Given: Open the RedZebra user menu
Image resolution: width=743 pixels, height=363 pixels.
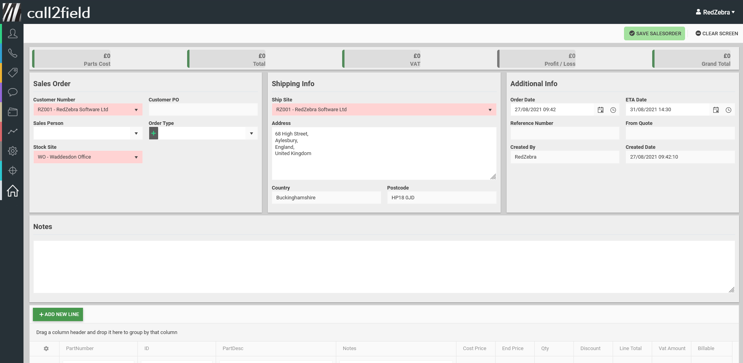Looking at the screenshot, I should coord(715,12).
